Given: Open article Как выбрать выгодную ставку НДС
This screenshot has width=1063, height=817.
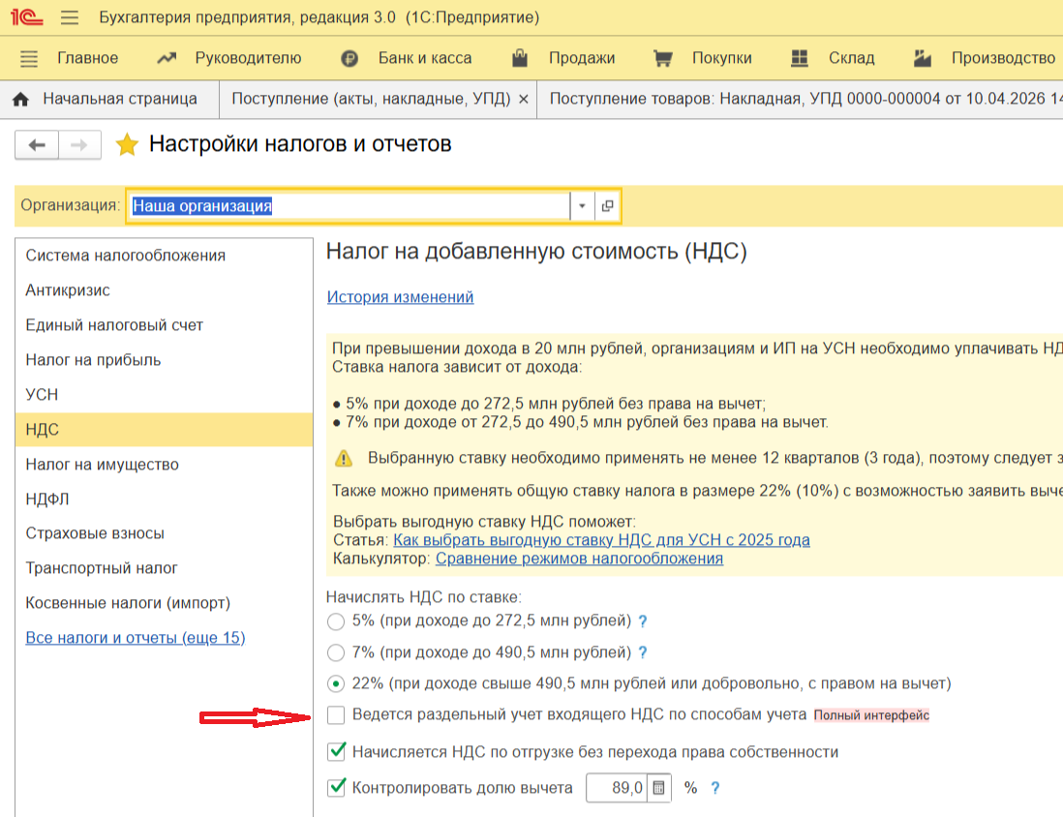Looking at the screenshot, I should point(601,540).
